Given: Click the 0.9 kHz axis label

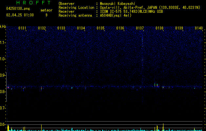Looking at the screenshot, I should coord(2,75).
